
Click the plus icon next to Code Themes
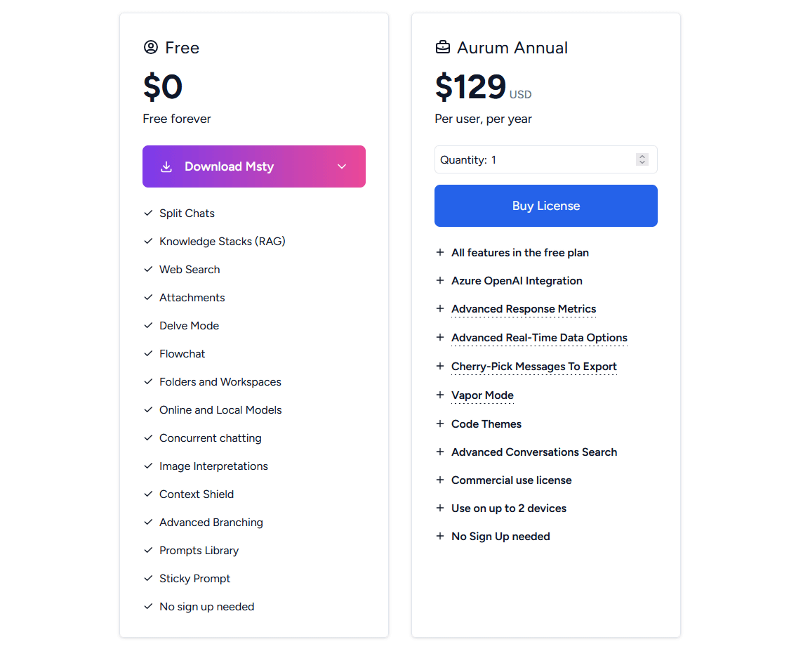[440, 424]
